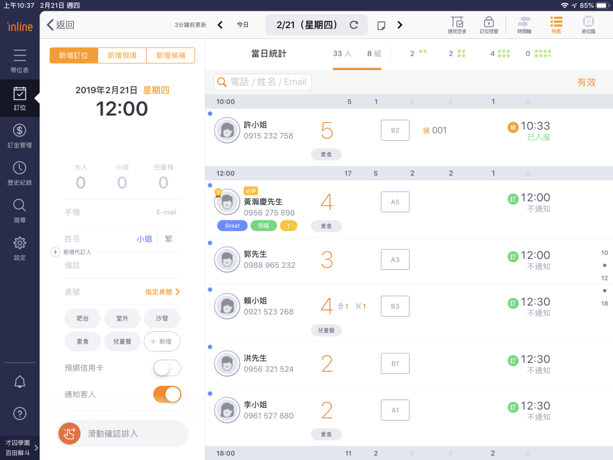
Task: Select 小姐 as the name title
Action: [x=144, y=238]
